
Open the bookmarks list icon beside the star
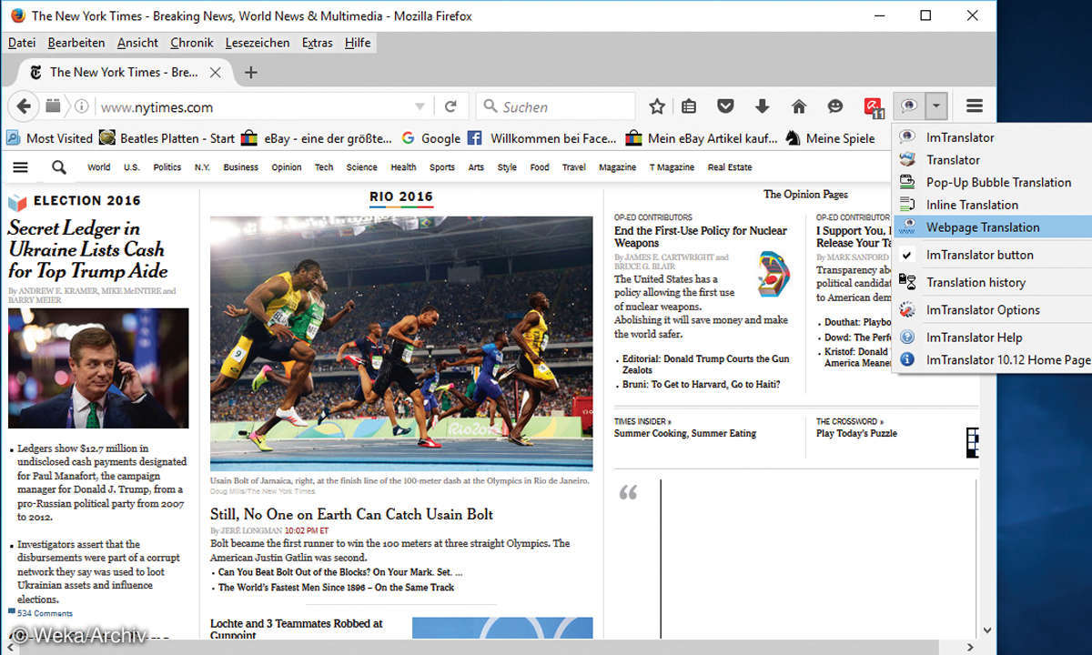pyautogui.click(x=690, y=106)
